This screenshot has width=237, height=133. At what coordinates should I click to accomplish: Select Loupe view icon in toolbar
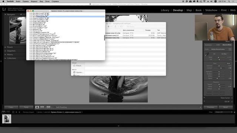point(37,107)
